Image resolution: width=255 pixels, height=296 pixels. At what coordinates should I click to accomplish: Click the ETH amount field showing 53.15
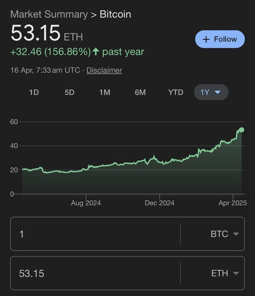[x=95, y=273]
